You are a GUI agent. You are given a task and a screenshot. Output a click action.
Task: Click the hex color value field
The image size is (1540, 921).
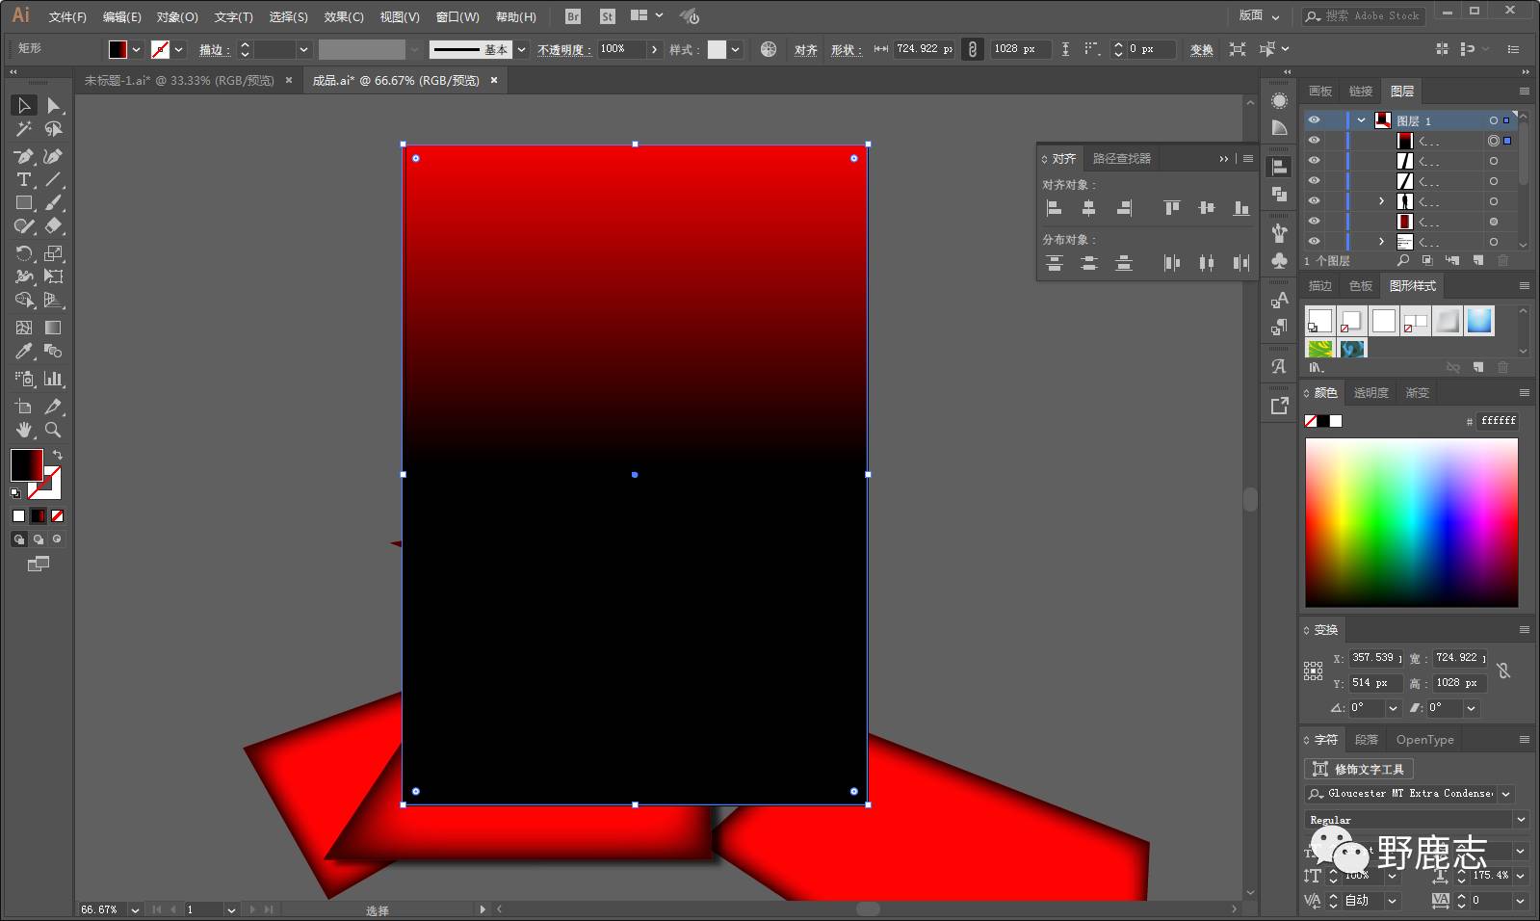[1498, 421]
